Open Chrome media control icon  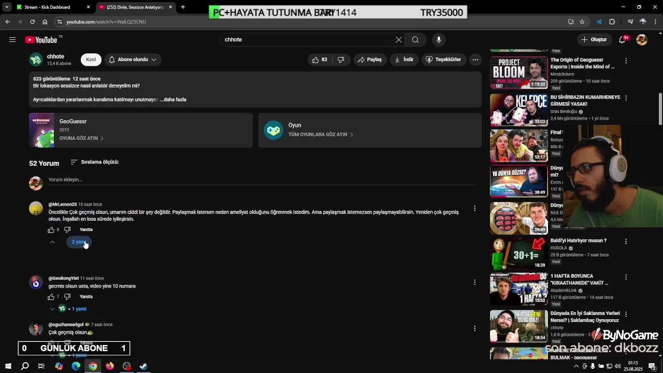click(630, 22)
